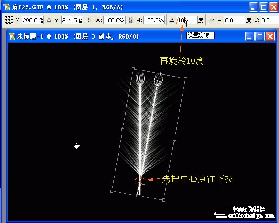Click the bottom-right transform handle
279x223 pixels.
click(164, 200)
